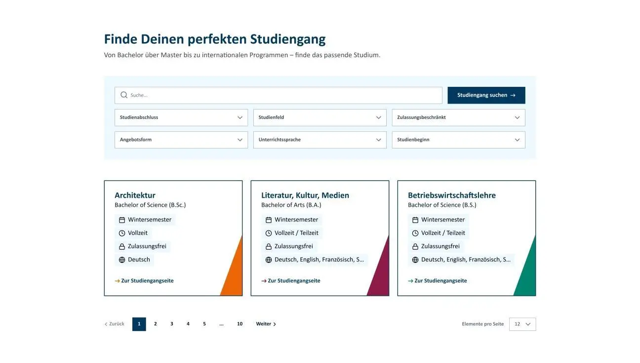Open the Elemente pro Seite dropdown

522,324
